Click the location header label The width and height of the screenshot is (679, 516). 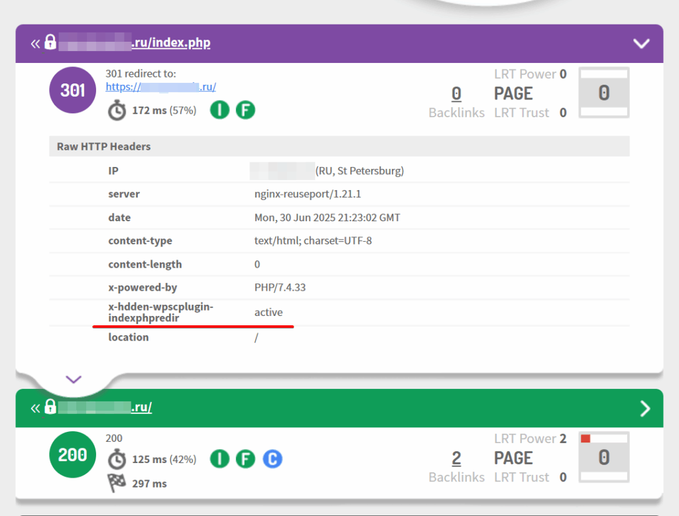click(x=128, y=337)
